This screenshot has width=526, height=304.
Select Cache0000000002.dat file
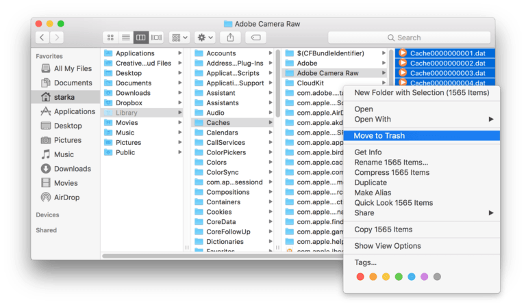444,64
